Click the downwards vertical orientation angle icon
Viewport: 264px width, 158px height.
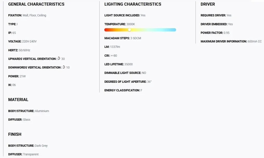(64, 67)
